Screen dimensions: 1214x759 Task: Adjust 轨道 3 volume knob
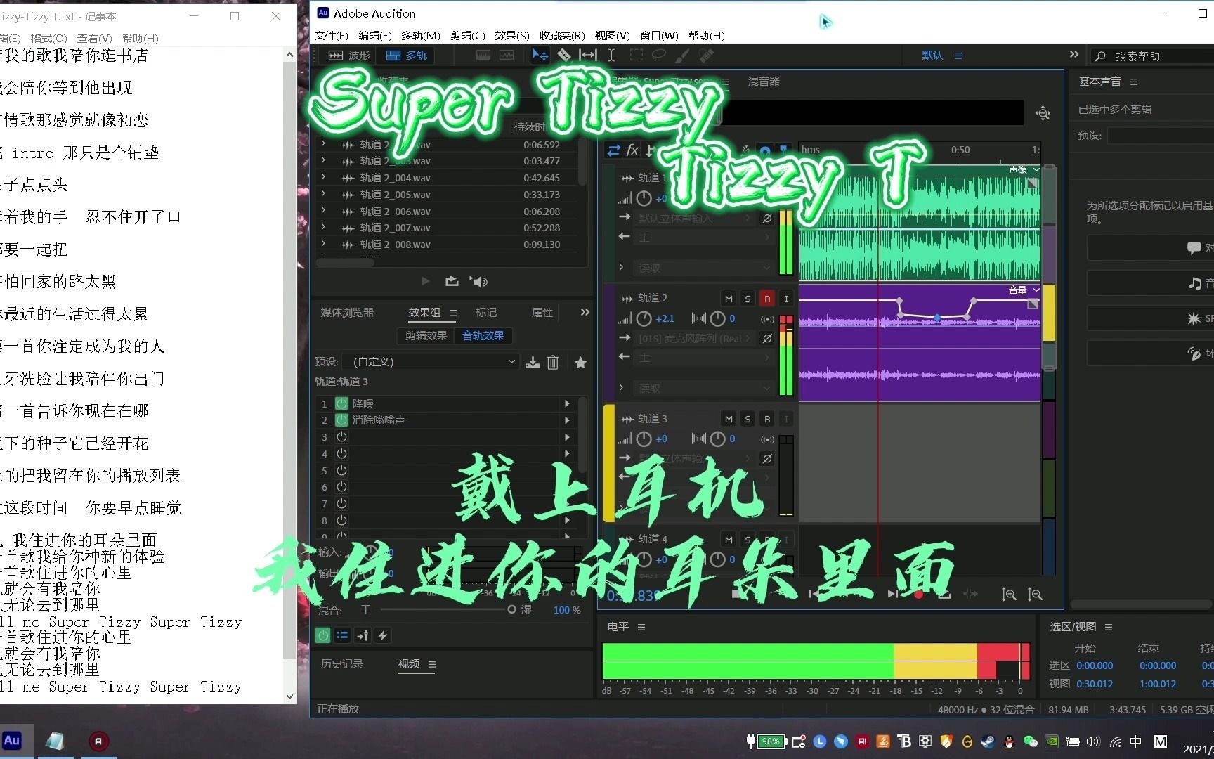644,439
